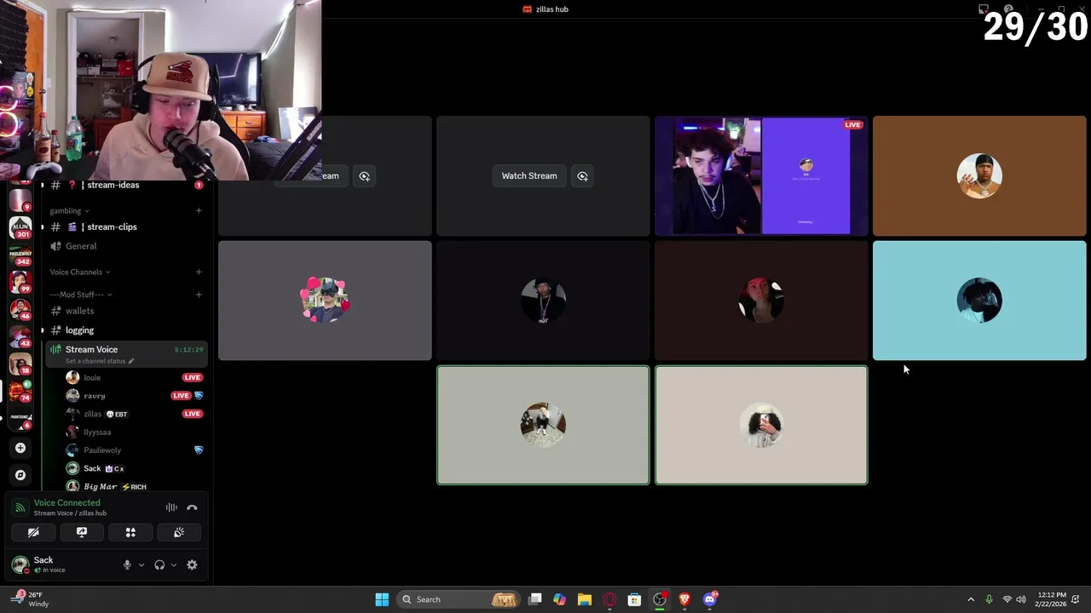Open the server with 46 badge

click(20, 309)
